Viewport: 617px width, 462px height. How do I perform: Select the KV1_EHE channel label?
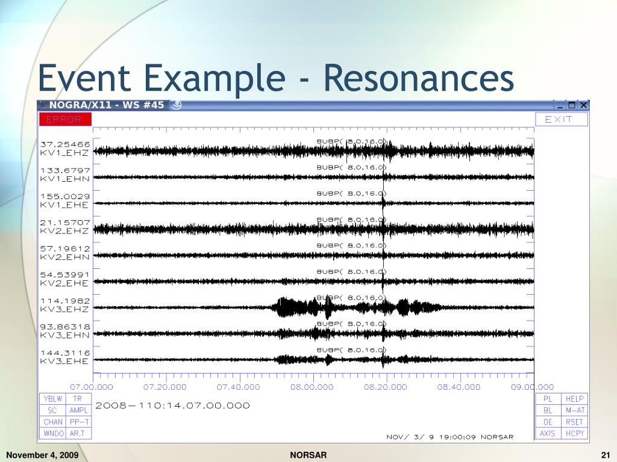tap(64, 205)
